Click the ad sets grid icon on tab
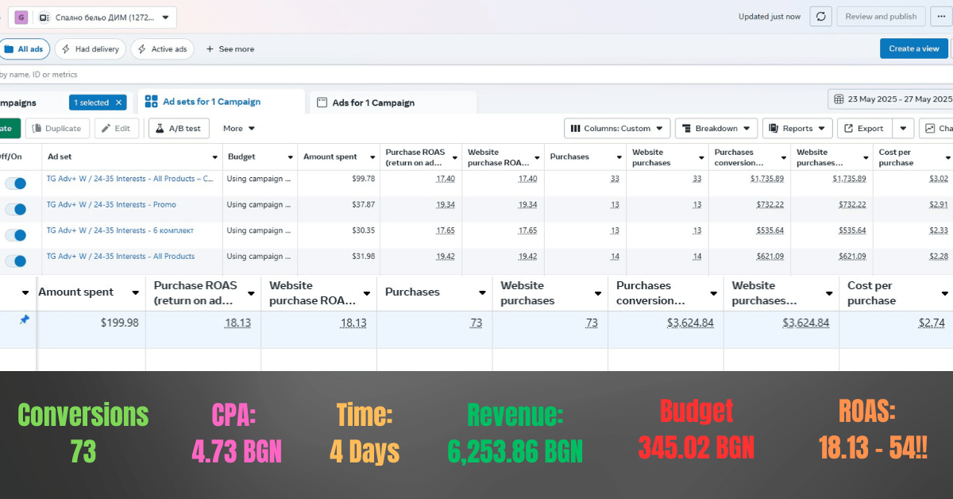Image resolution: width=953 pixels, height=499 pixels. [x=151, y=102]
